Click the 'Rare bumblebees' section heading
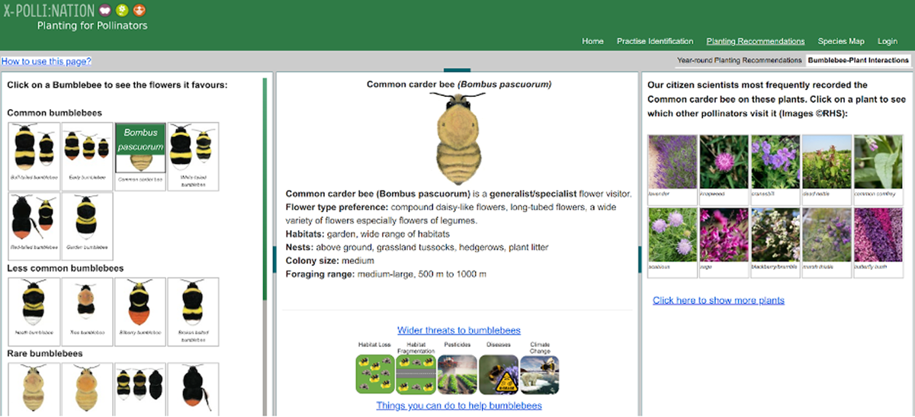 pyautogui.click(x=45, y=354)
